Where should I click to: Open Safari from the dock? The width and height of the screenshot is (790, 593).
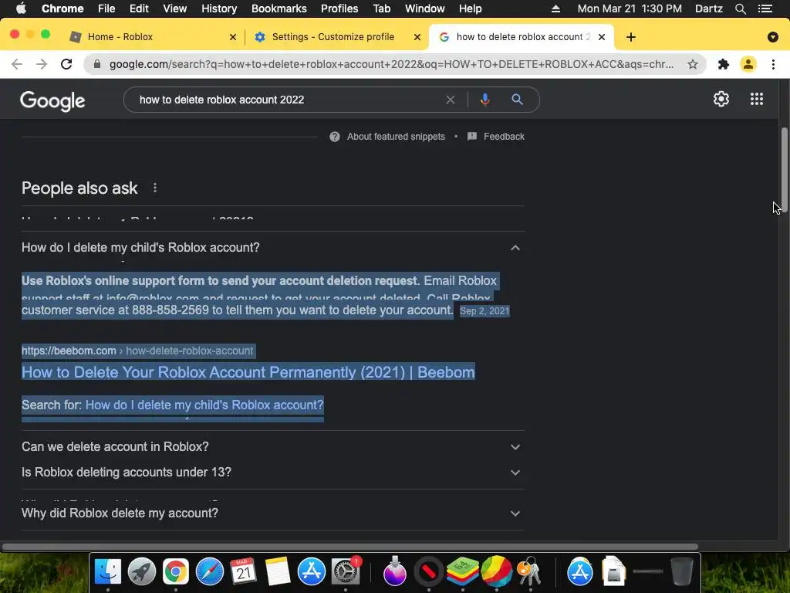pos(210,571)
